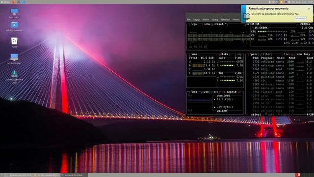
Task: Open the Komputer desktop icon
Action: [x=14, y=13]
